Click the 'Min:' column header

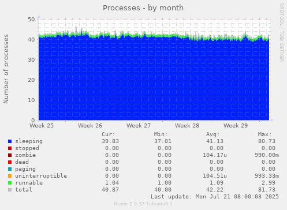pyautogui.click(x=161, y=134)
